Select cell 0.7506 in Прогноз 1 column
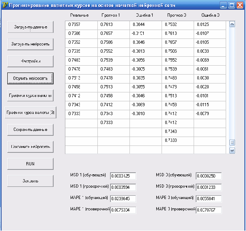The image size is (246, 231). coord(114,43)
